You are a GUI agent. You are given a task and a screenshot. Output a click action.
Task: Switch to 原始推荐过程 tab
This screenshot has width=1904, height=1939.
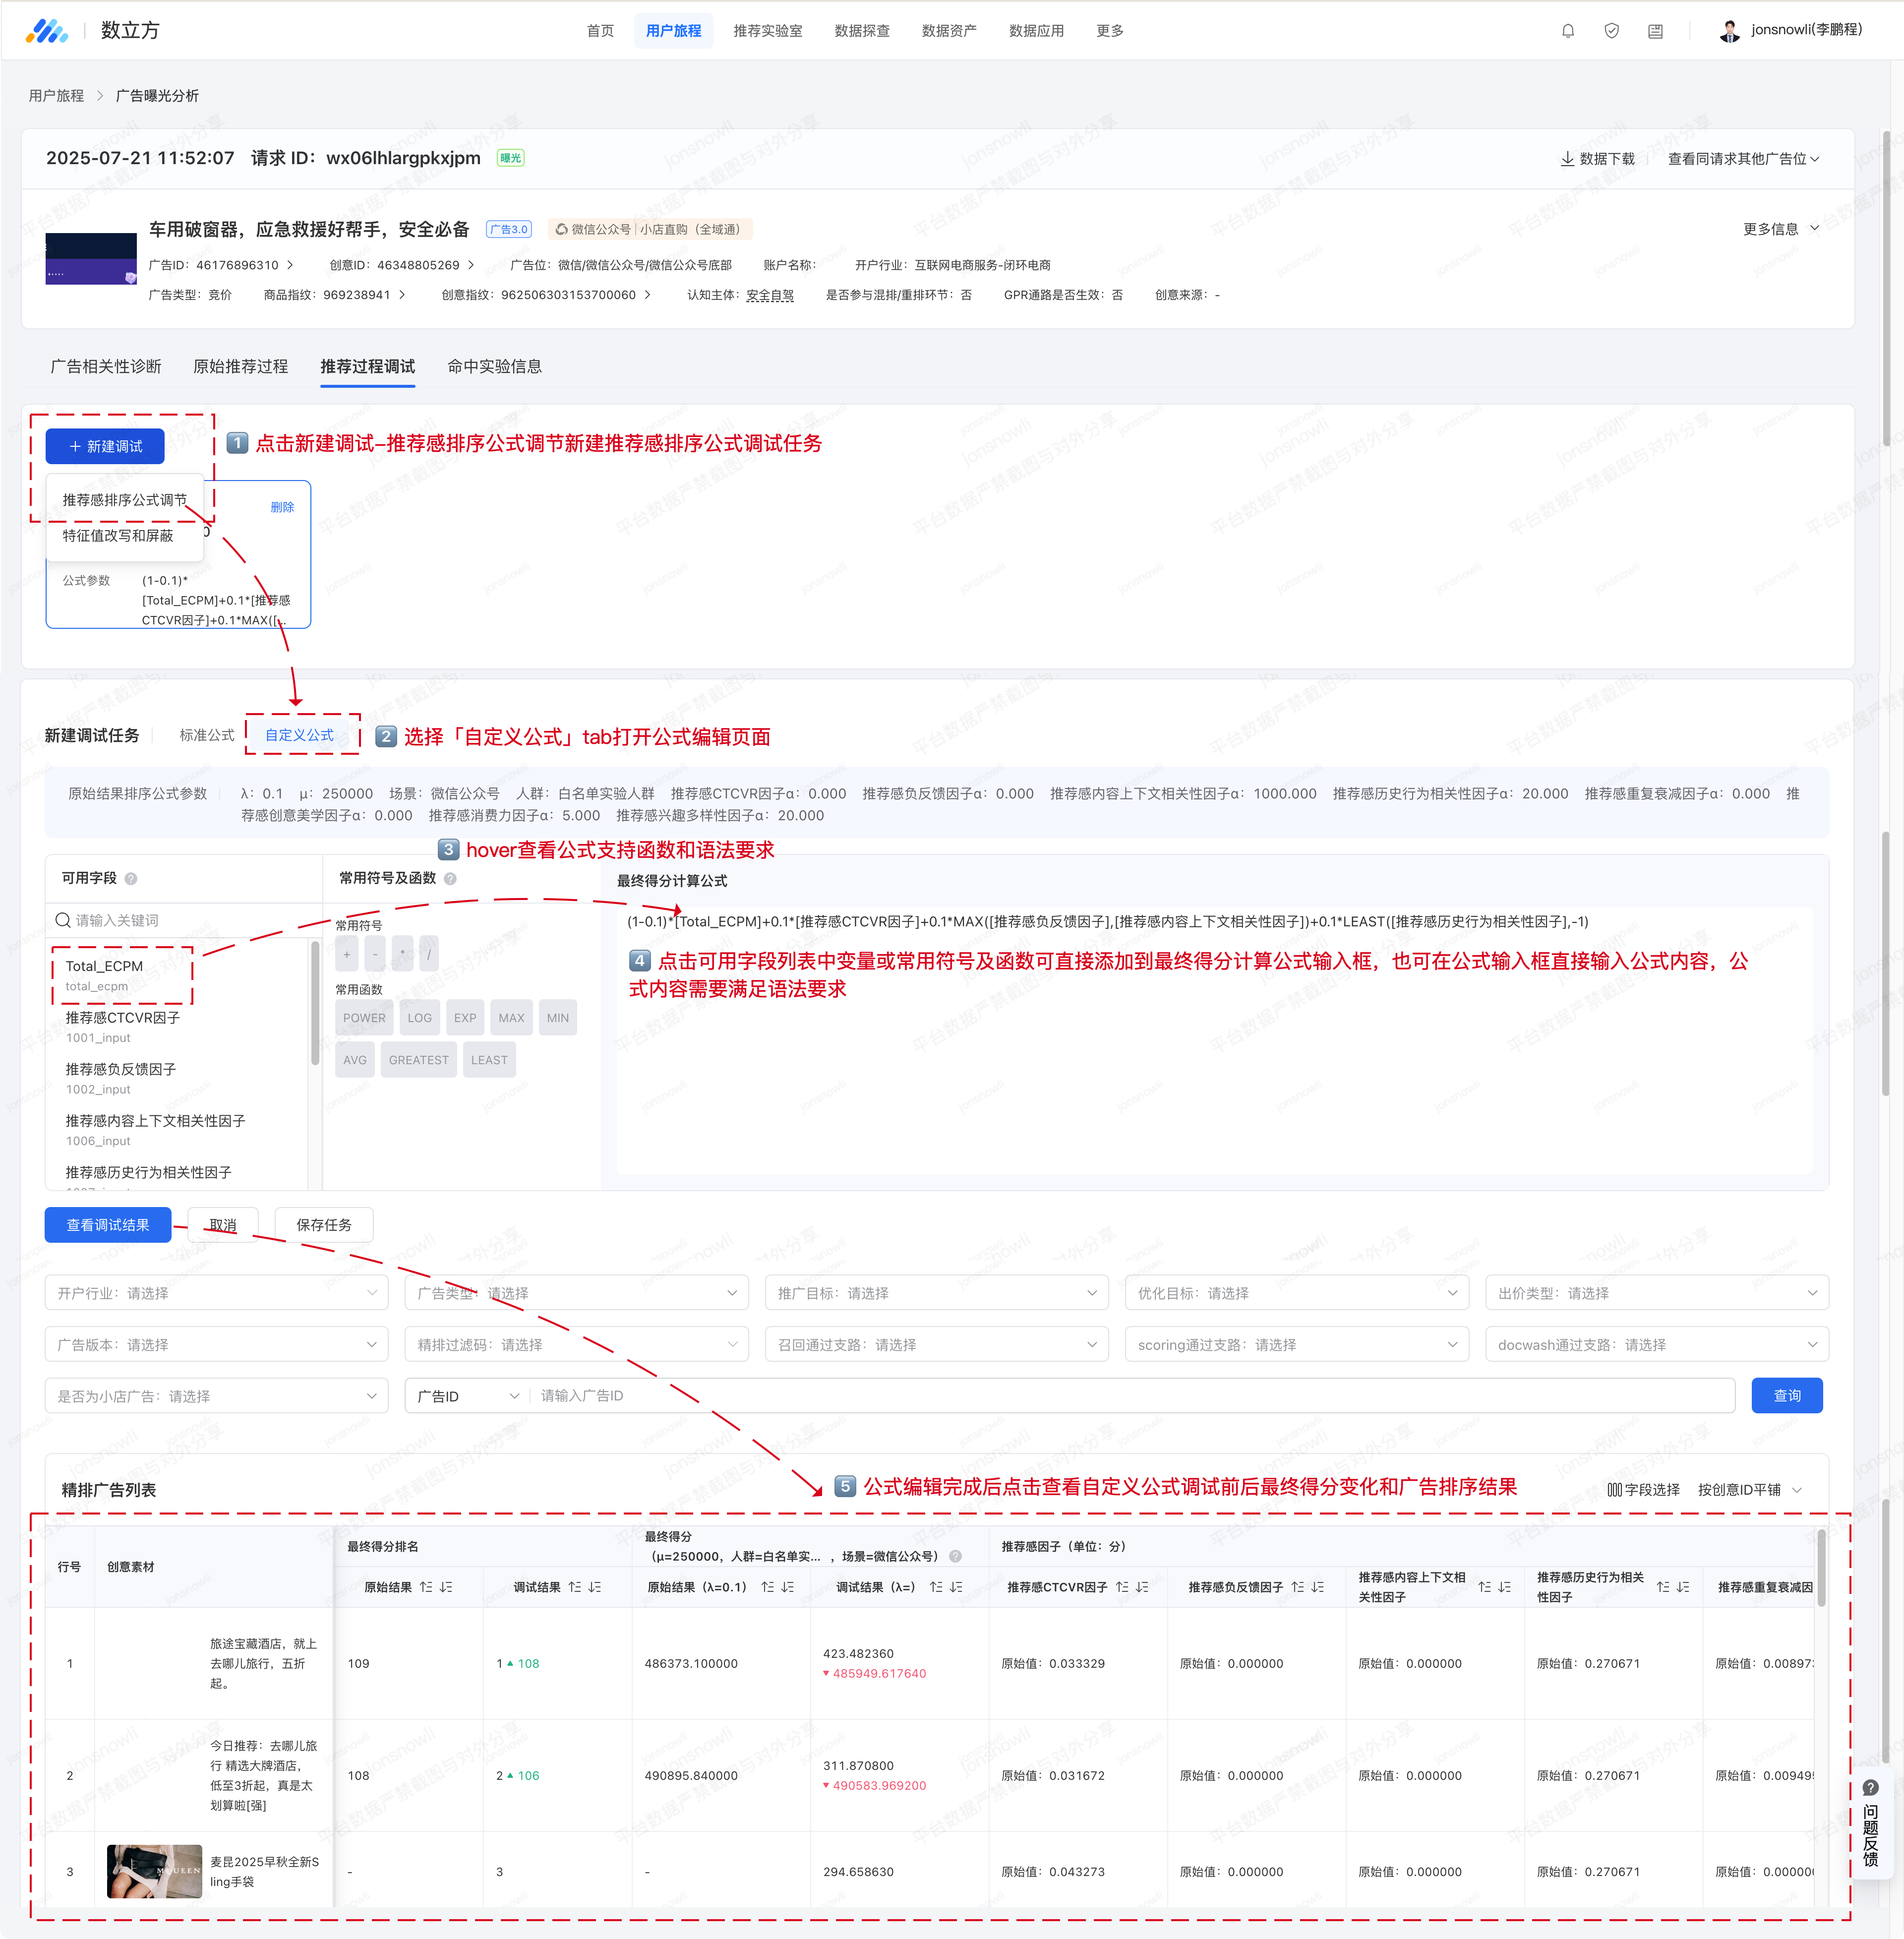tap(240, 367)
